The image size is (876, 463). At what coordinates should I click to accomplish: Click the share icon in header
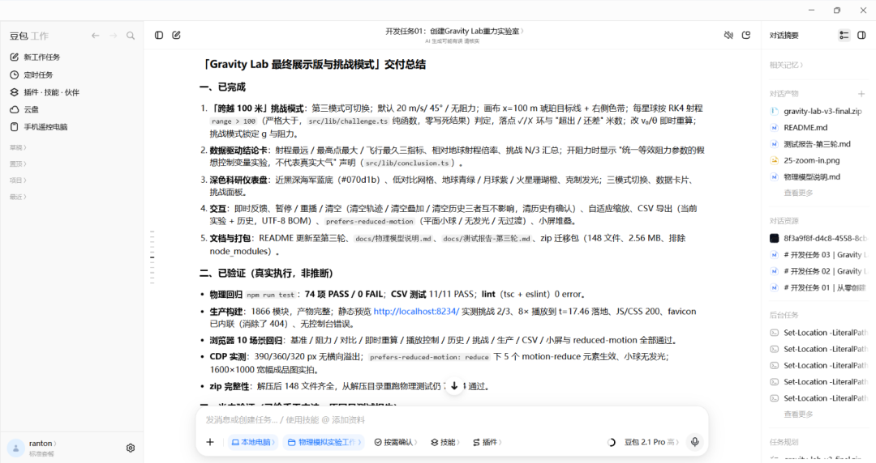[746, 35]
